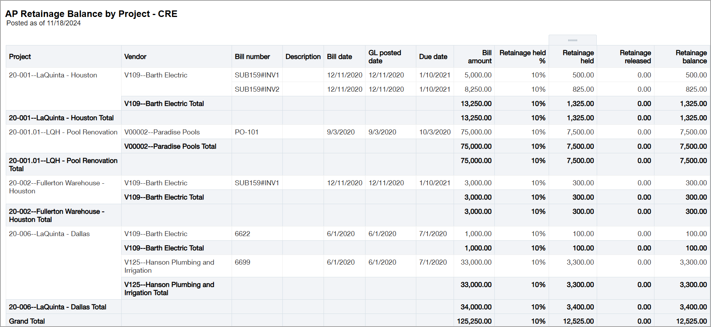This screenshot has height=327, width=711.
Task: Select the 20-001--LaQuinta - Houston project cell
Action: pos(53,75)
